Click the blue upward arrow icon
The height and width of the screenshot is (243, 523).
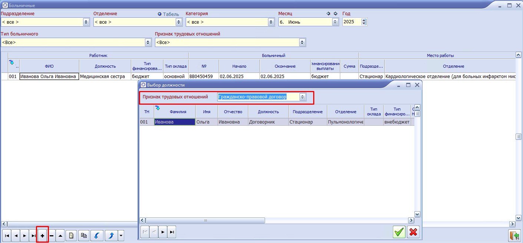(110, 236)
